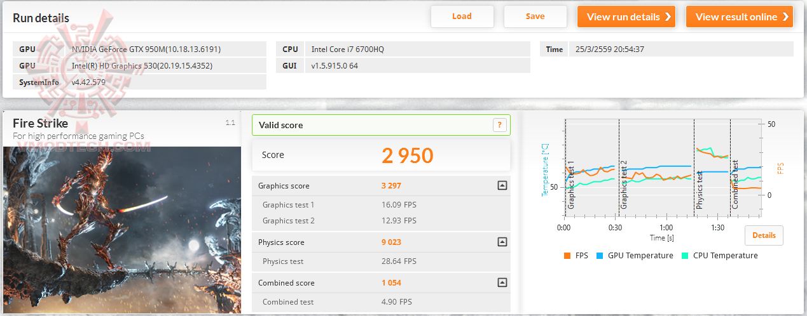Toggle the CPU Temperature legend swatch
Screen dimensions: 807x316
pyautogui.click(x=684, y=256)
